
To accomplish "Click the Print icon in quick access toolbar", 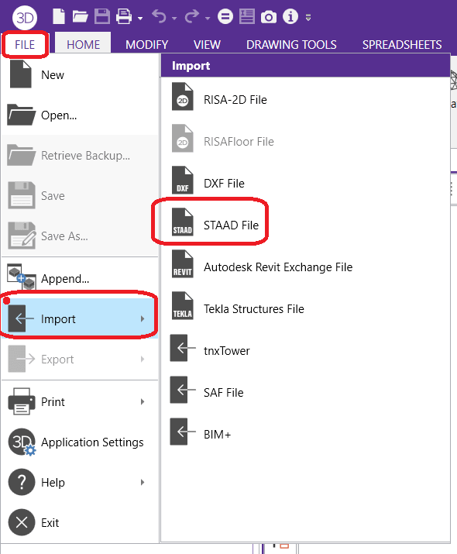I will 124,16.
